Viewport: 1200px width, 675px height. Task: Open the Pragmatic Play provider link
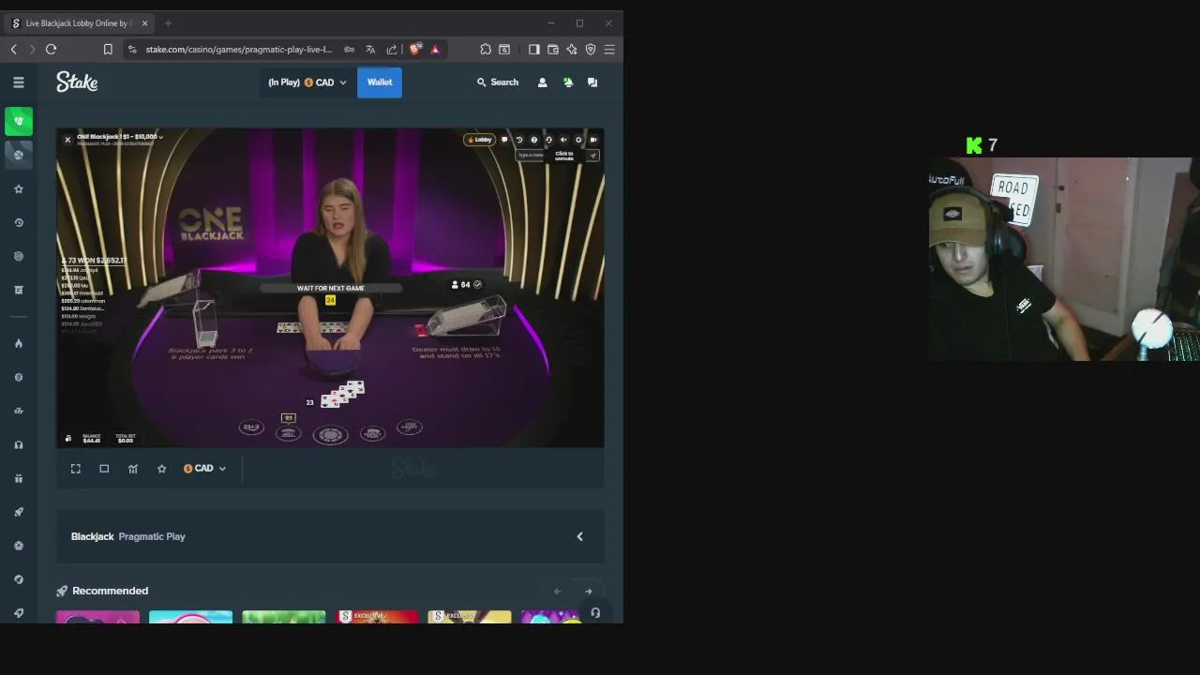pos(152,536)
